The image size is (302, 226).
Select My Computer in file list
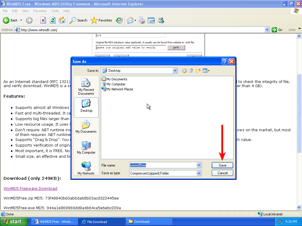click(114, 84)
